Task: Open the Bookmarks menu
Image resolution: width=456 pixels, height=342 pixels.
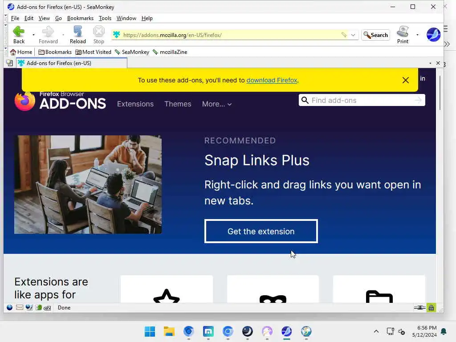Action: 80,18
